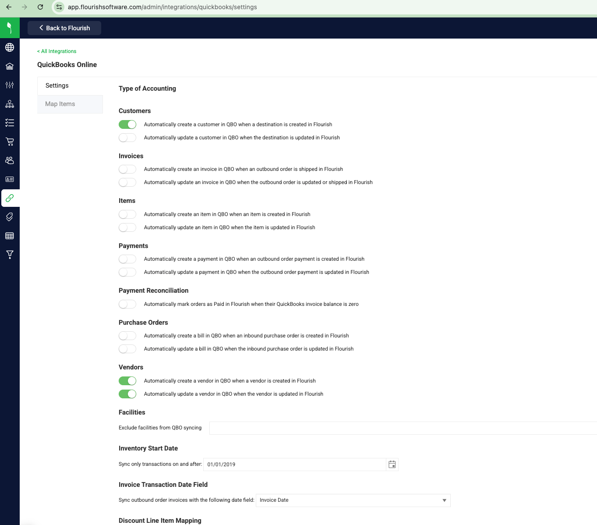Open the Invoice Date field dropdown
The width and height of the screenshot is (597, 525).
(x=353, y=500)
